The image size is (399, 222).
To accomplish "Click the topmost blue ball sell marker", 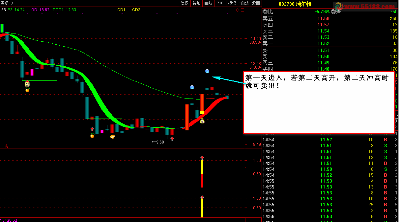I will [x=207, y=71].
